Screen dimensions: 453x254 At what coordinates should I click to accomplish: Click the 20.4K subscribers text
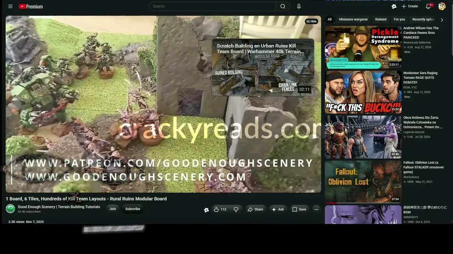tap(29, 212)
